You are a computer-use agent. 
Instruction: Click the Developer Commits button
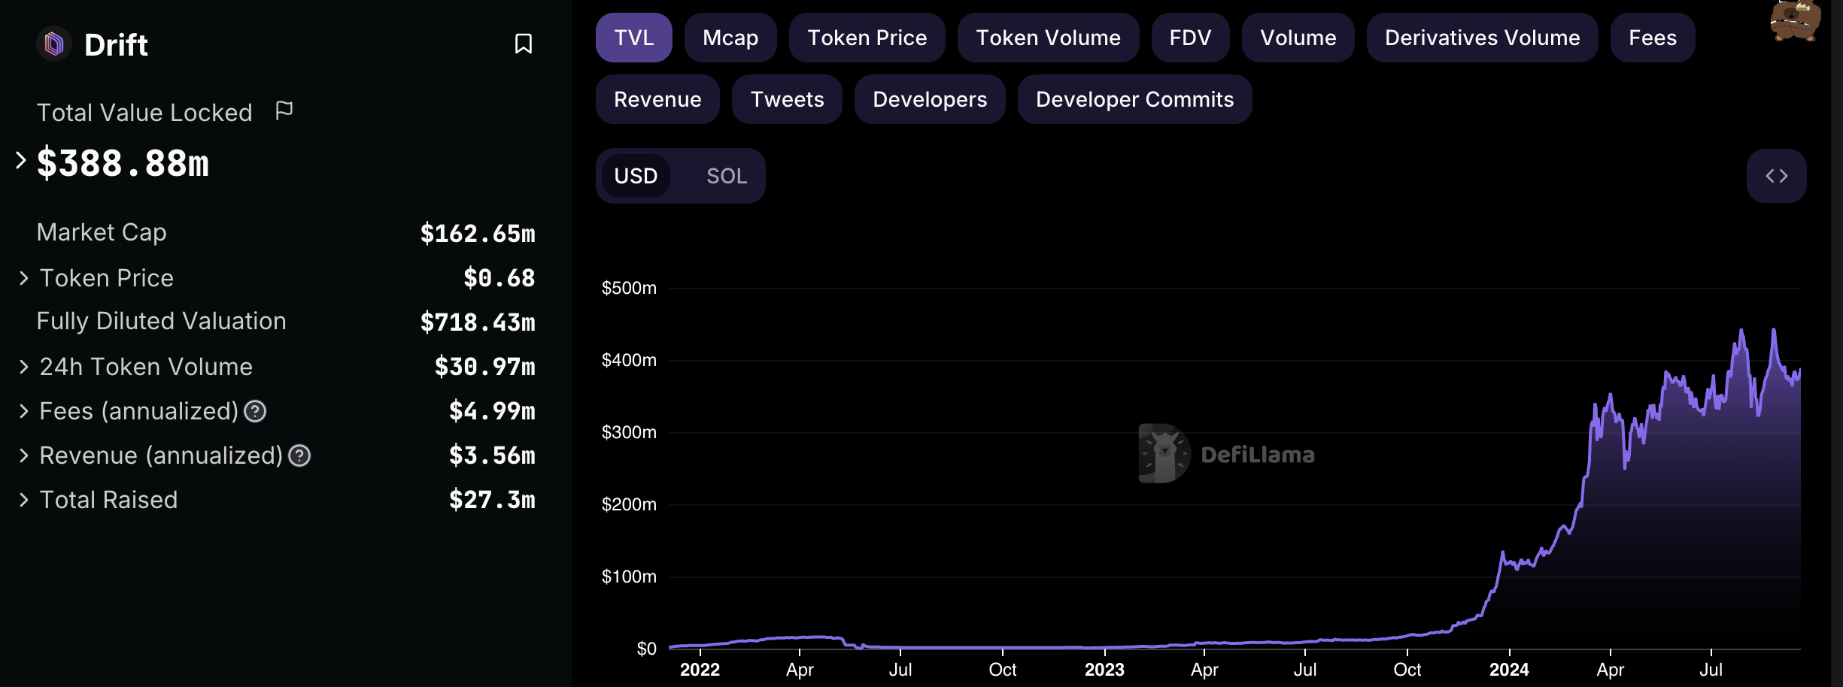[1134, 99]
